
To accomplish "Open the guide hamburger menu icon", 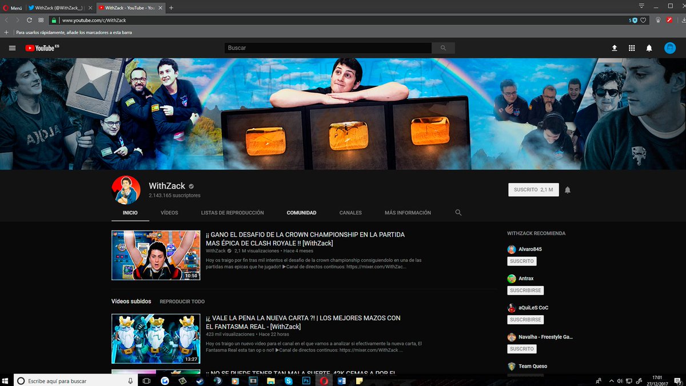I will pos(12,48).
